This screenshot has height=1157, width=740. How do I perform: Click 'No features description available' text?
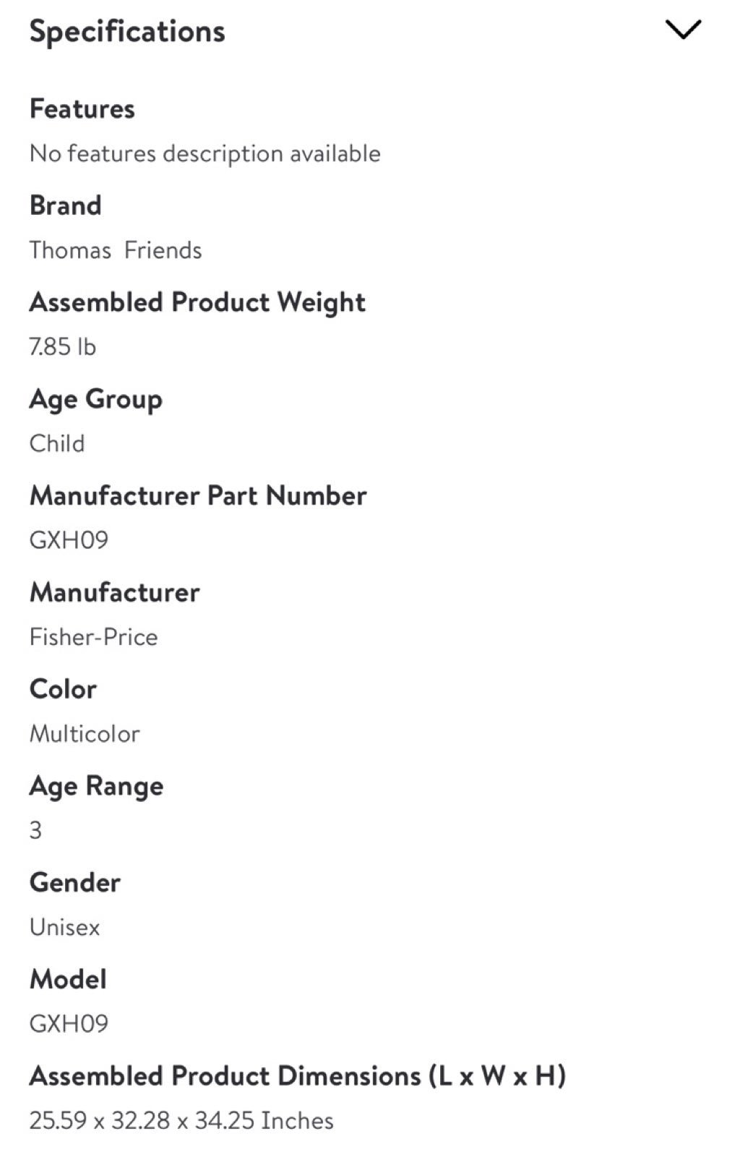(x=205, y=153)
